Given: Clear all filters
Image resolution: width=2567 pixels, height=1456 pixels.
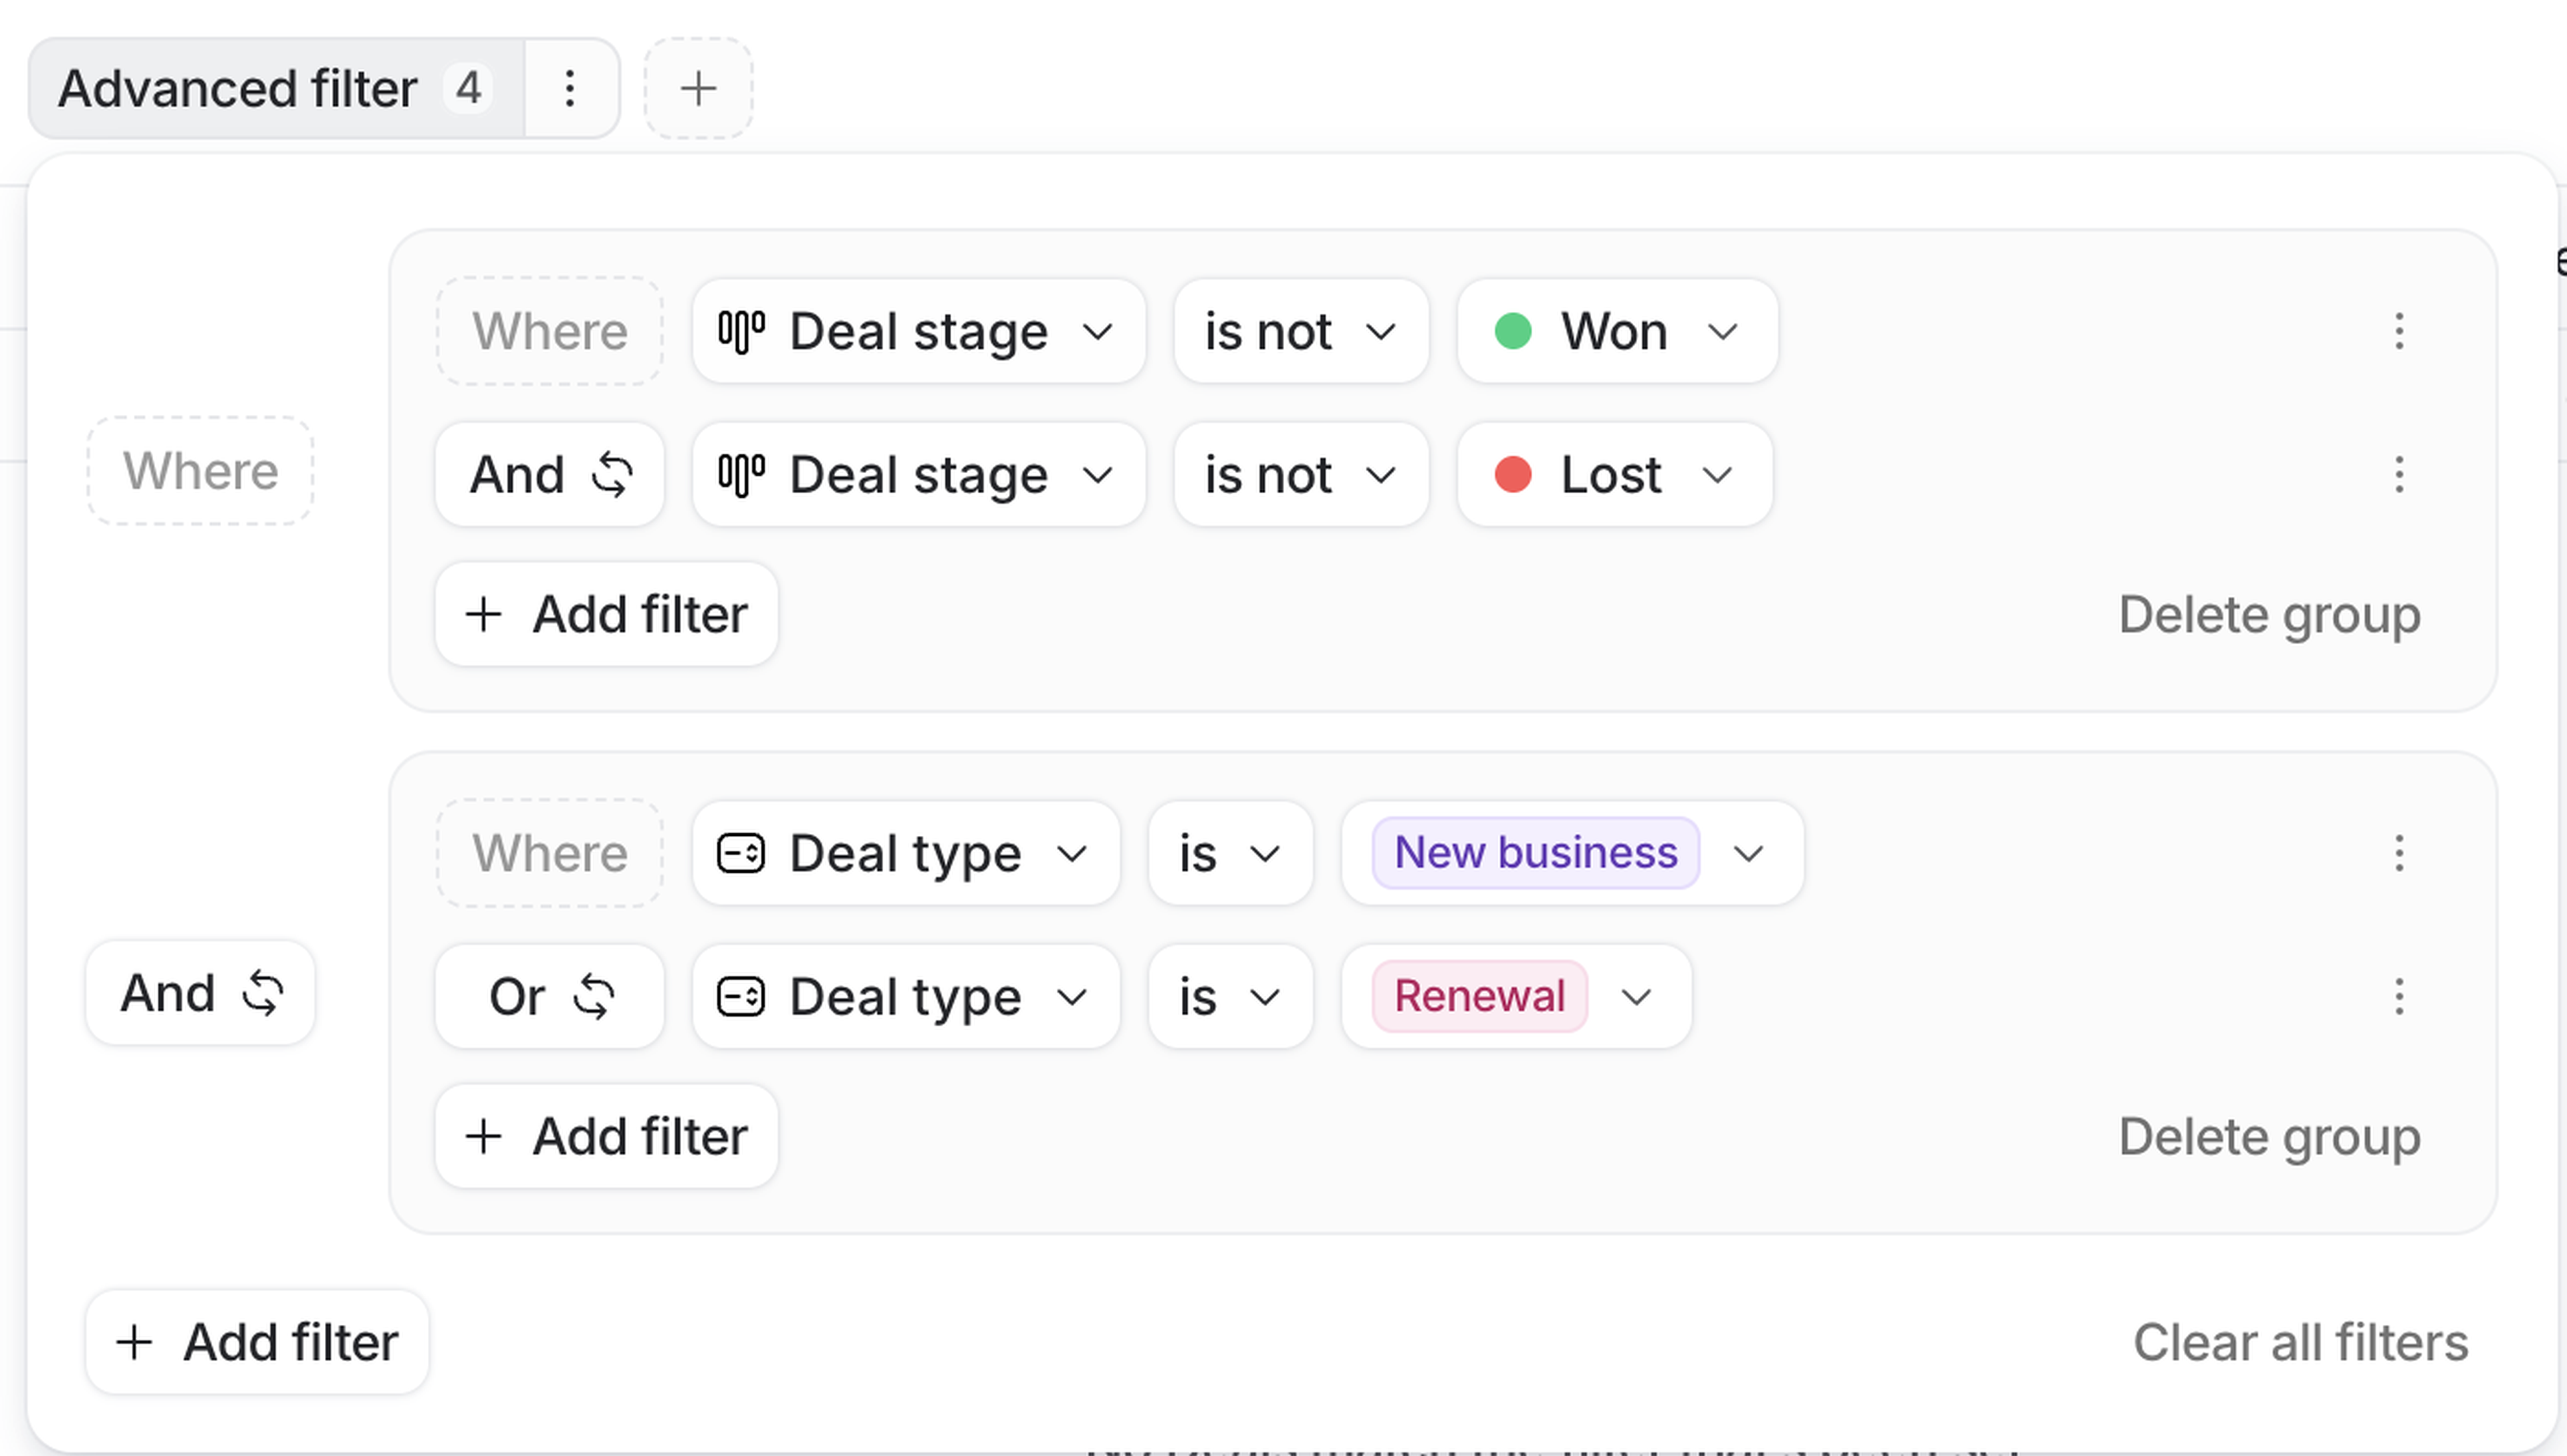Looking at the screenshot, I should (2300, 1342).
